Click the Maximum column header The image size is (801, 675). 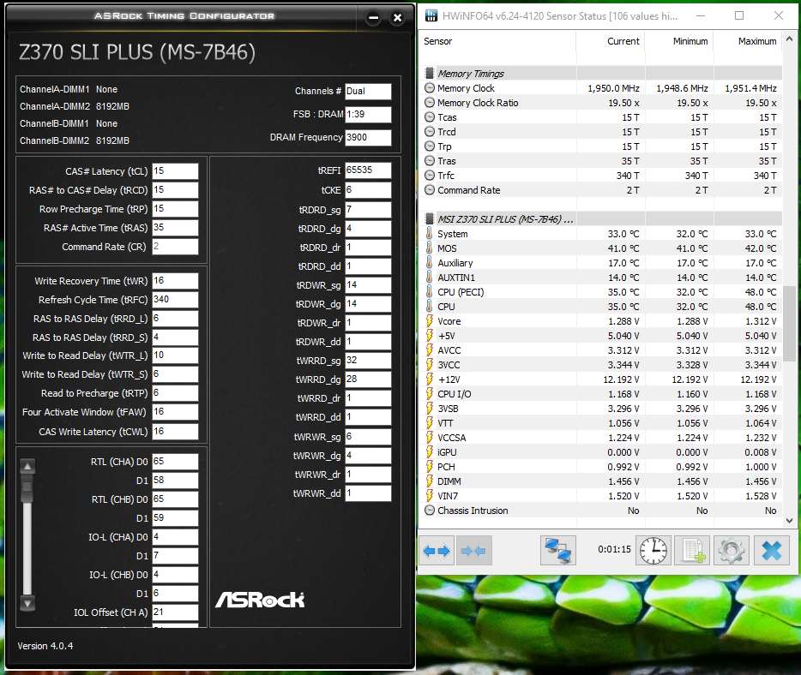click(748, 41)
